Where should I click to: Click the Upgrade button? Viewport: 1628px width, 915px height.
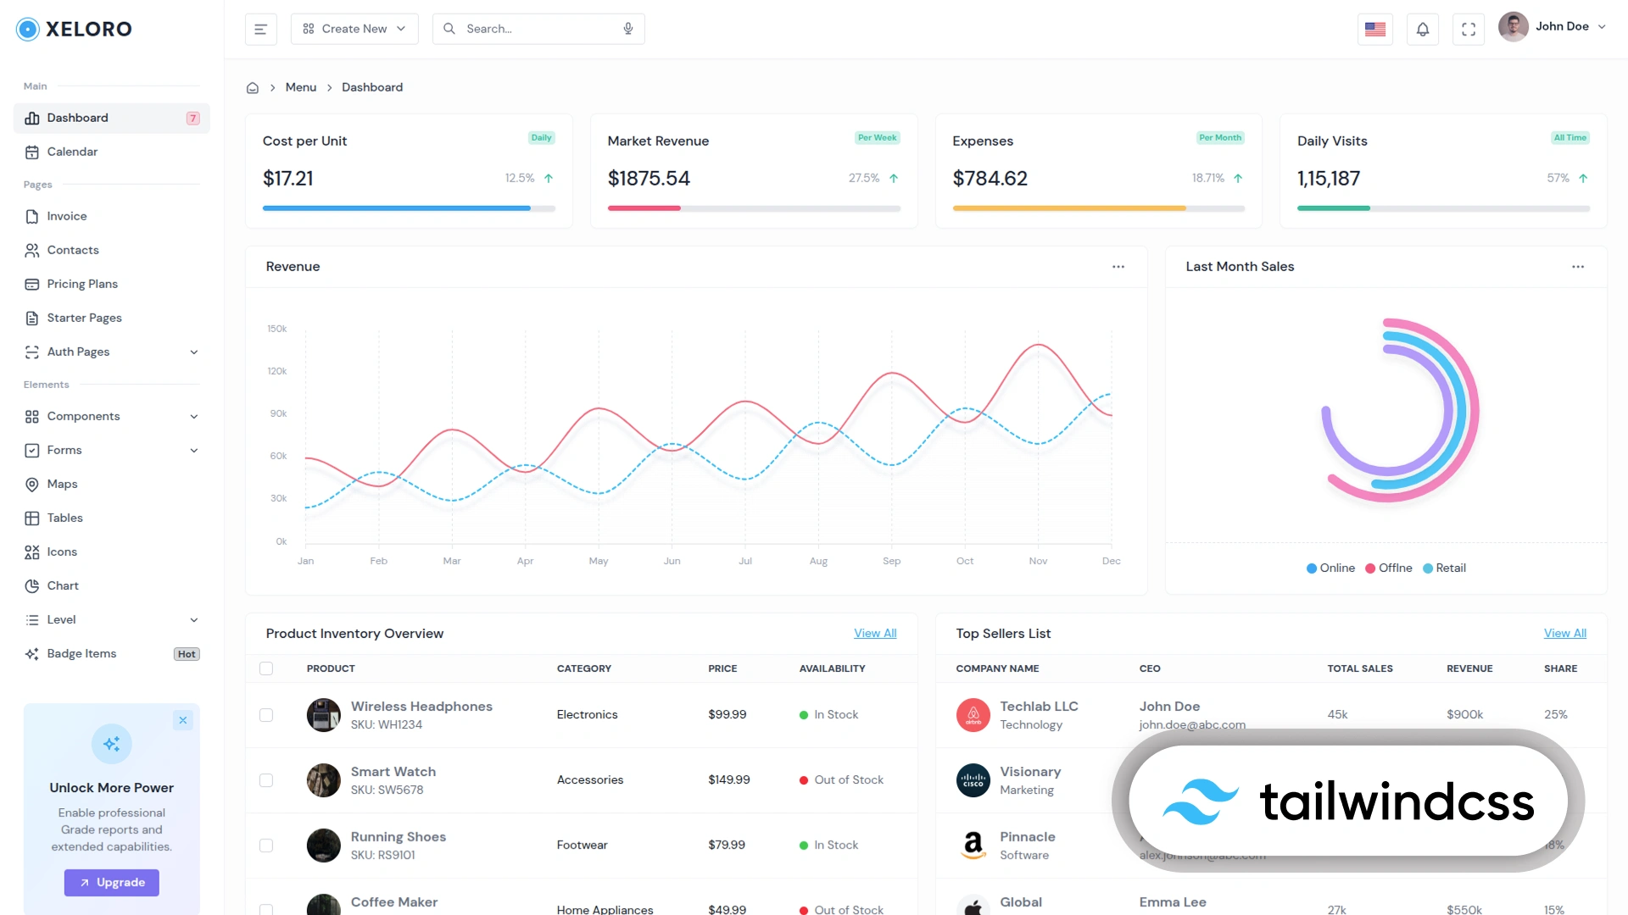(x=112, y=882)
